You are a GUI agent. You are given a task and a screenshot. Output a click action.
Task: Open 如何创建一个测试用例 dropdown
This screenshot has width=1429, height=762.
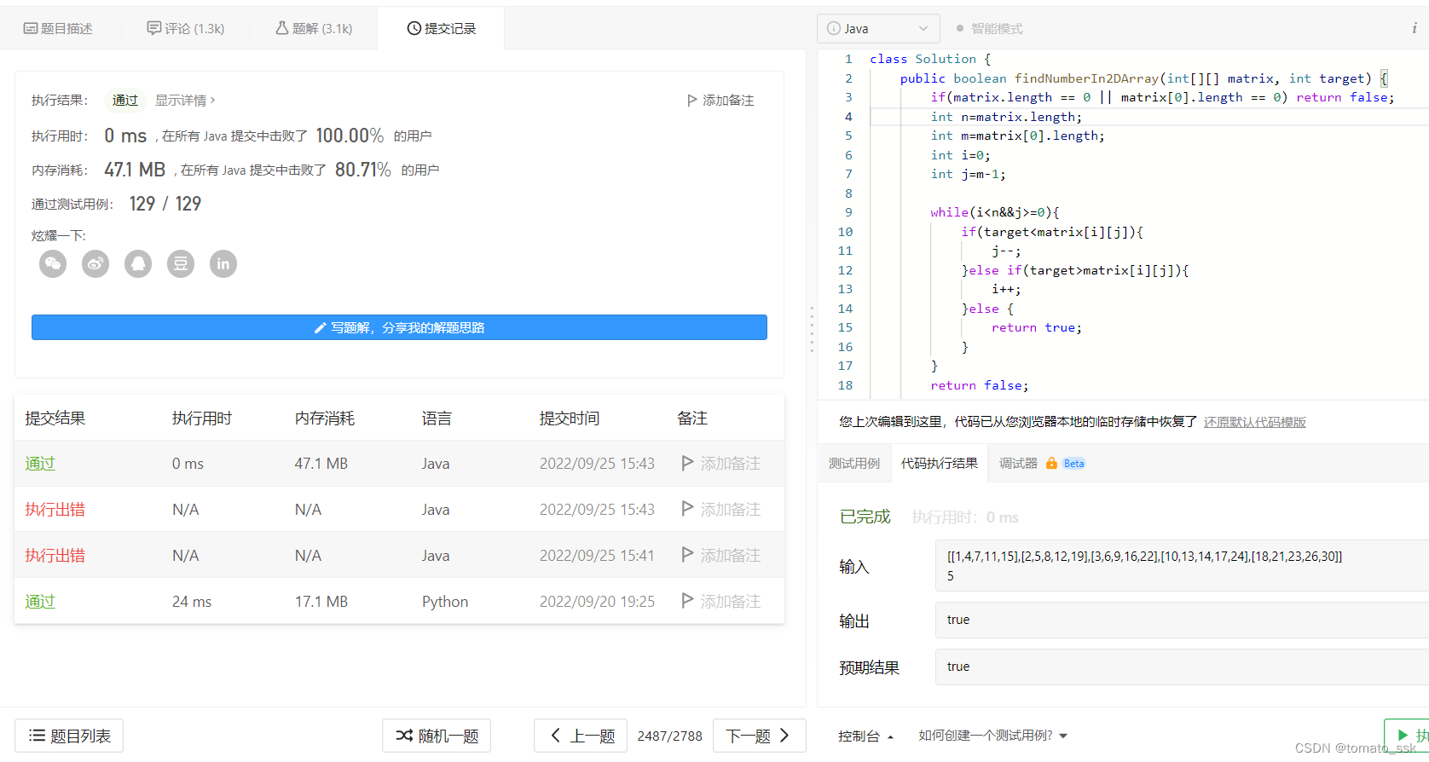tap(992, 736)
